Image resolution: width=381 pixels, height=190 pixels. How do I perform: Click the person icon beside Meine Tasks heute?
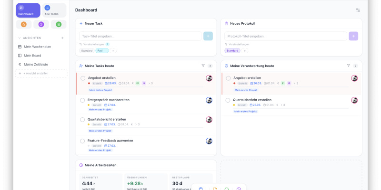tap(81, 66)
